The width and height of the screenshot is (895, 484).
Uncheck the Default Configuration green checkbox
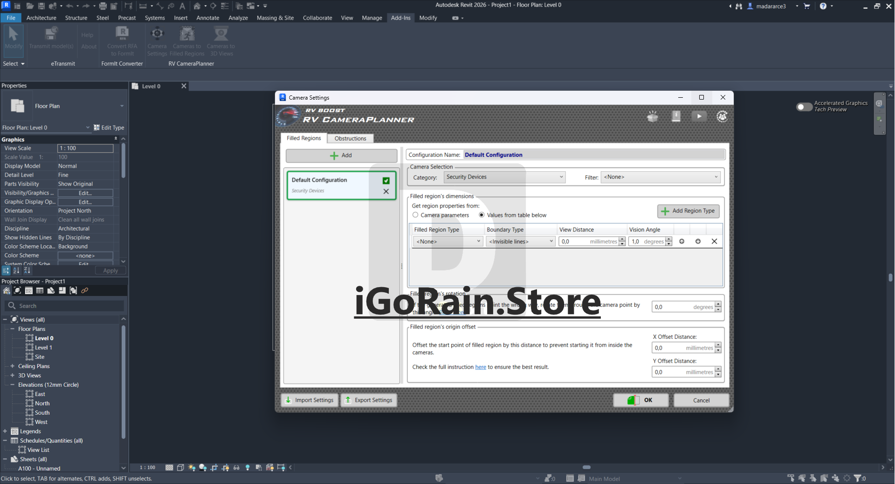pos(386,181)
